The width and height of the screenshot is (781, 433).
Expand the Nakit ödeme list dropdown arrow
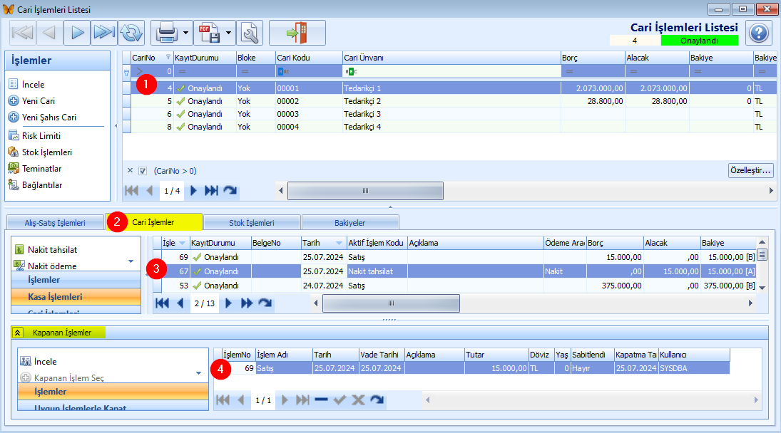pos(131,261)
